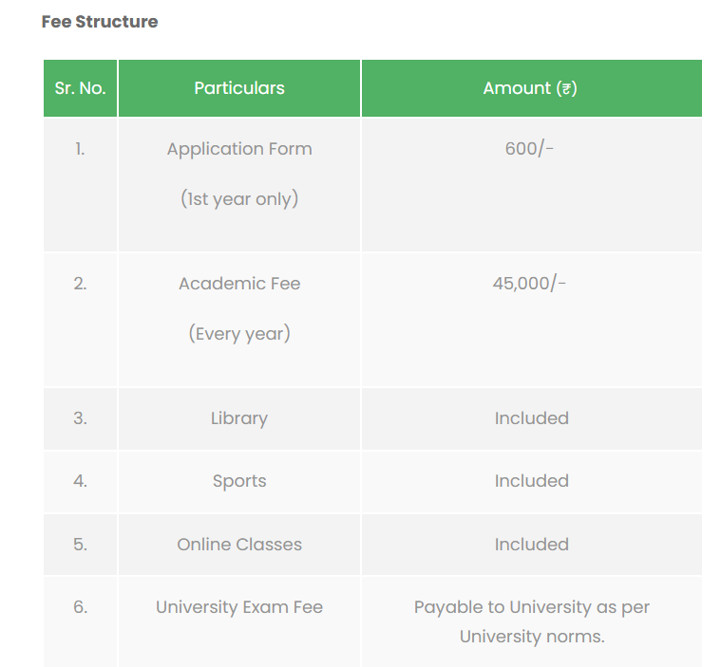Click the Application Form cell
The width and height of the screenshot is (721, 667).
(239, 149)
